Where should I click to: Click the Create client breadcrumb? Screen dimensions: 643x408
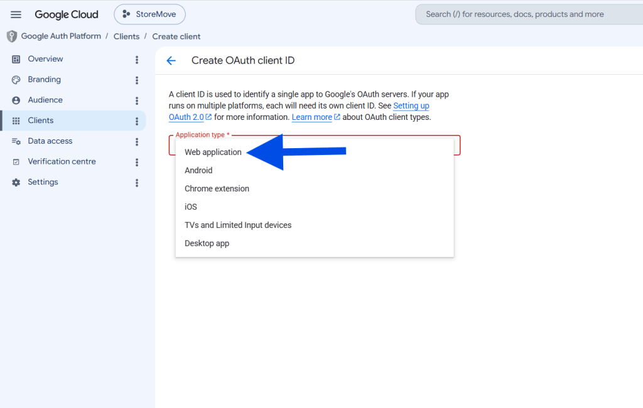(x=176, y=36)
